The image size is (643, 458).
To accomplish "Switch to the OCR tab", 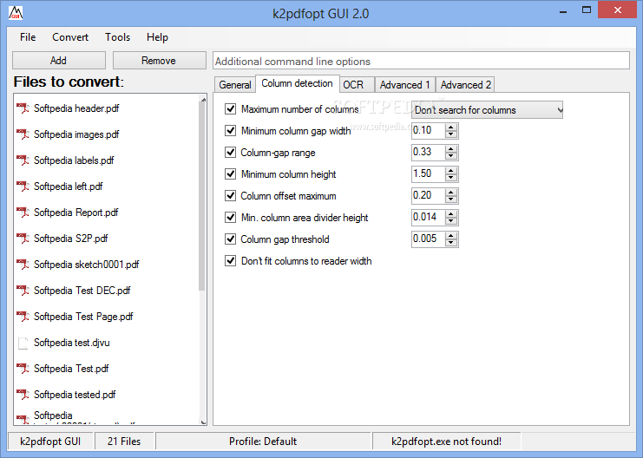I will 357,85.
